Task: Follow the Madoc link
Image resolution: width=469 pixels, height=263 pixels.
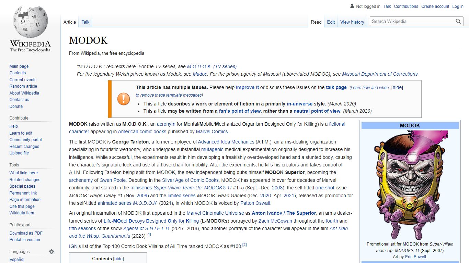Action: click(x=200, y=74)
